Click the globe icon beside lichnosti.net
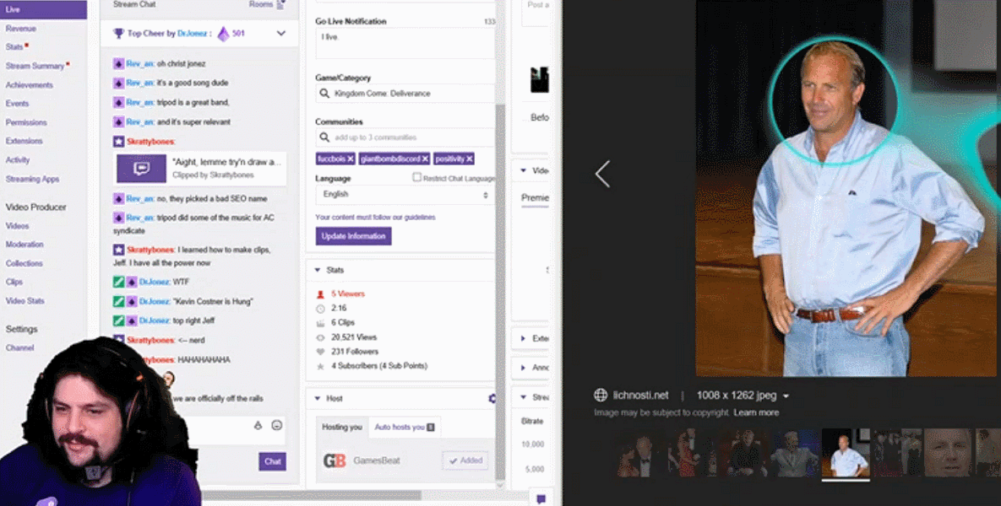 coord(601,396)
